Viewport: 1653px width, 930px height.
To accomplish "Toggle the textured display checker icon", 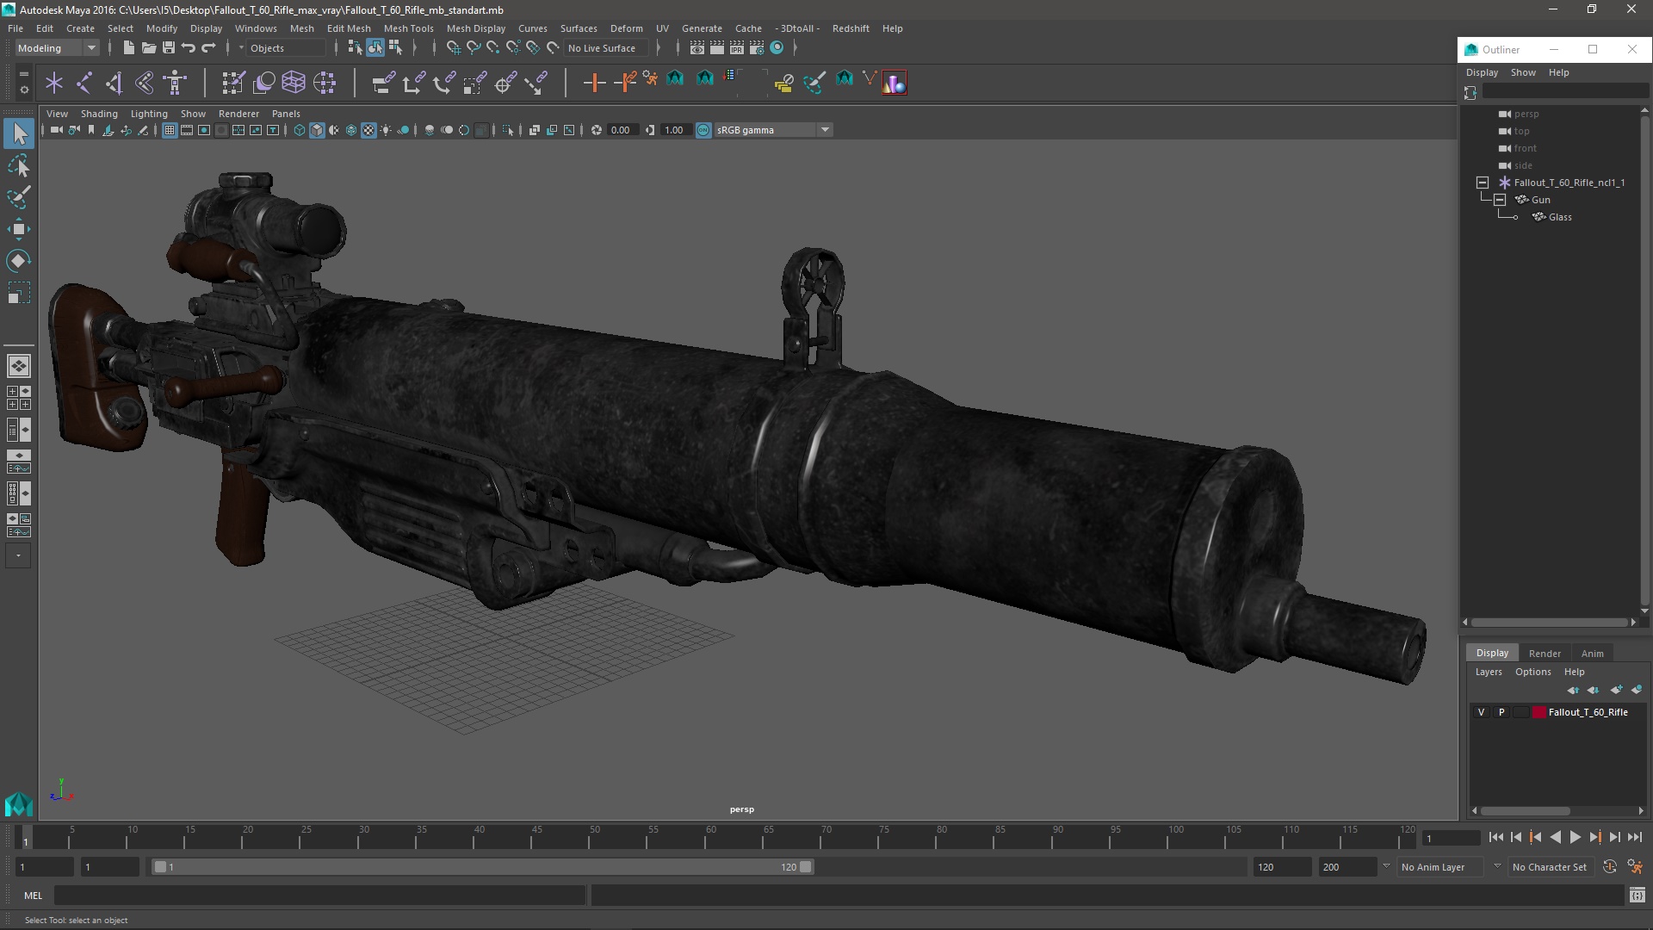I will [368, 130].
